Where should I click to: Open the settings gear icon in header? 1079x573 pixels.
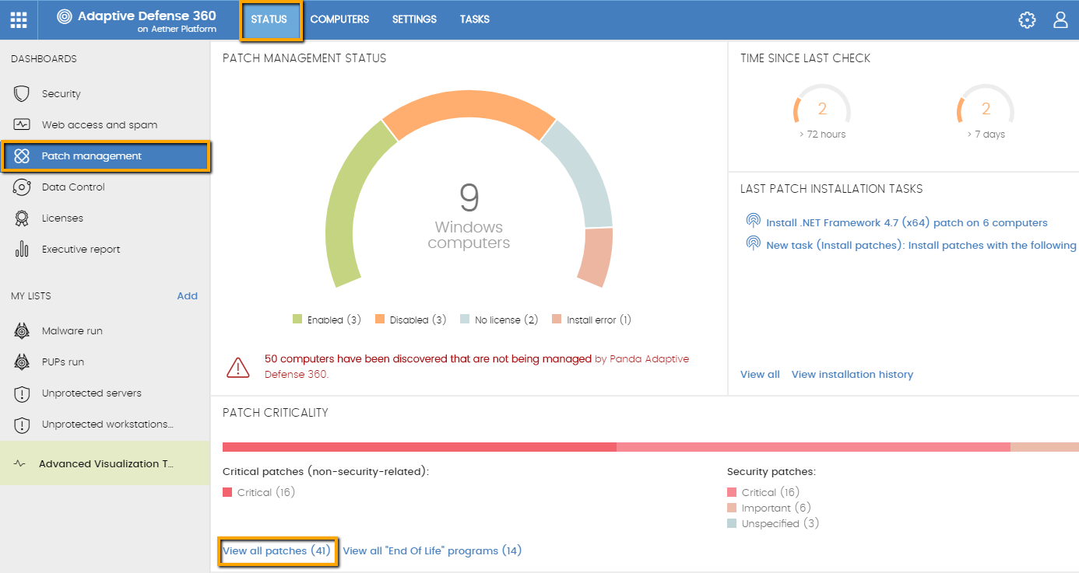pyautogui.click(x=1027, y=20)
